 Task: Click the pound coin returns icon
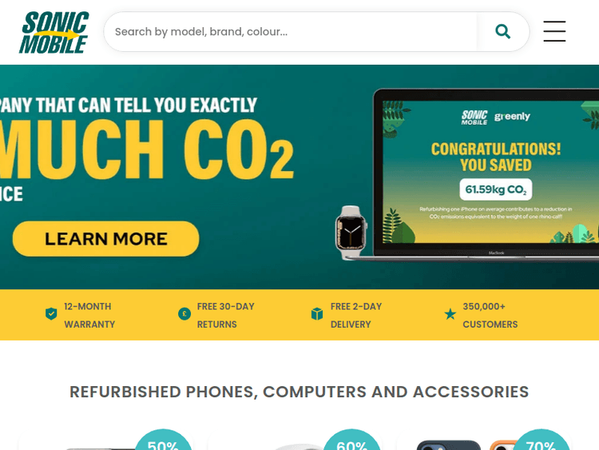[184, 314]
